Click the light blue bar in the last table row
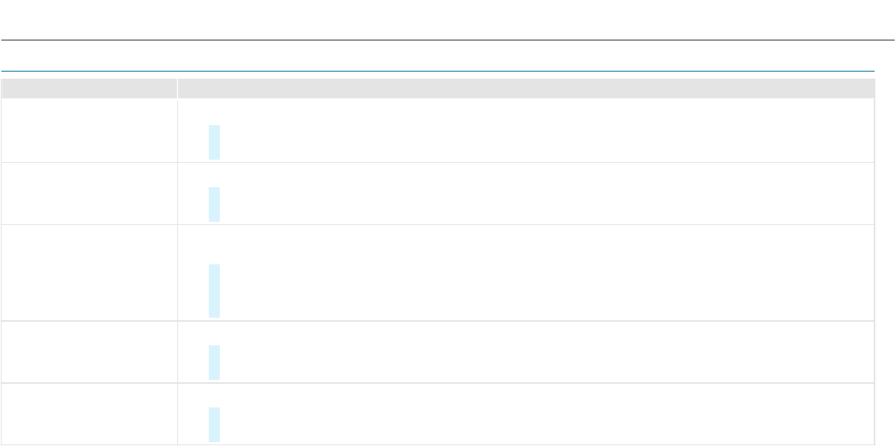The height and width of the screenshot is (446, 895). [214, 425]
